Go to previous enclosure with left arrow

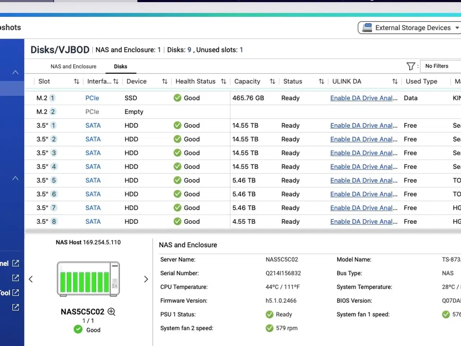tap(31, 279)
